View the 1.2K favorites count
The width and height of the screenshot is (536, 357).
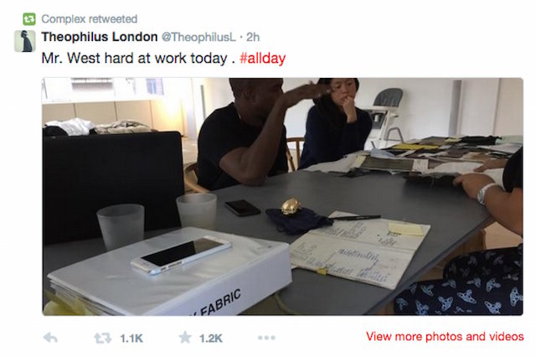211,339
